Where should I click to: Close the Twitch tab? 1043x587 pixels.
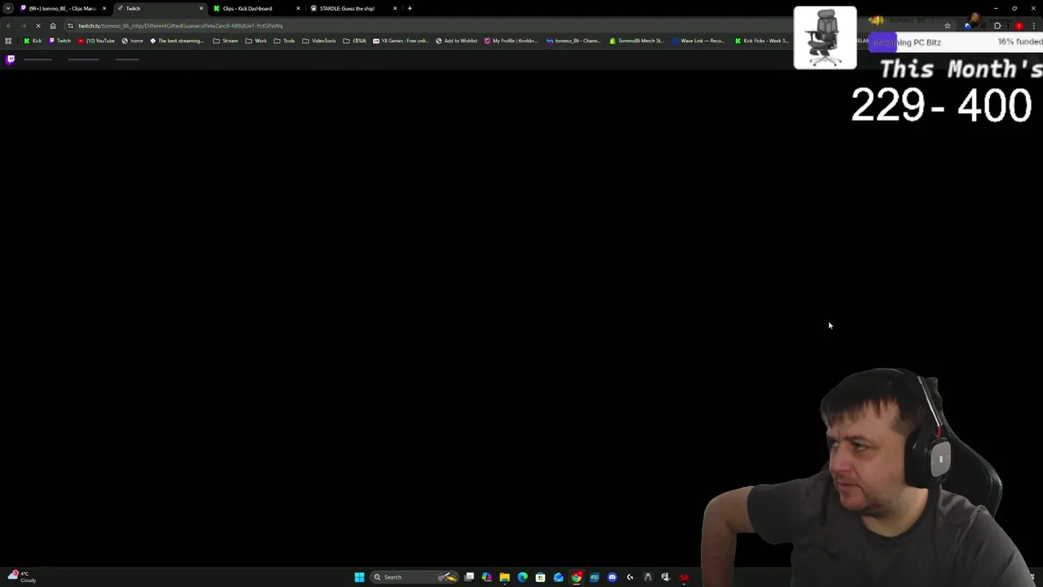click(x=201, y=8)
